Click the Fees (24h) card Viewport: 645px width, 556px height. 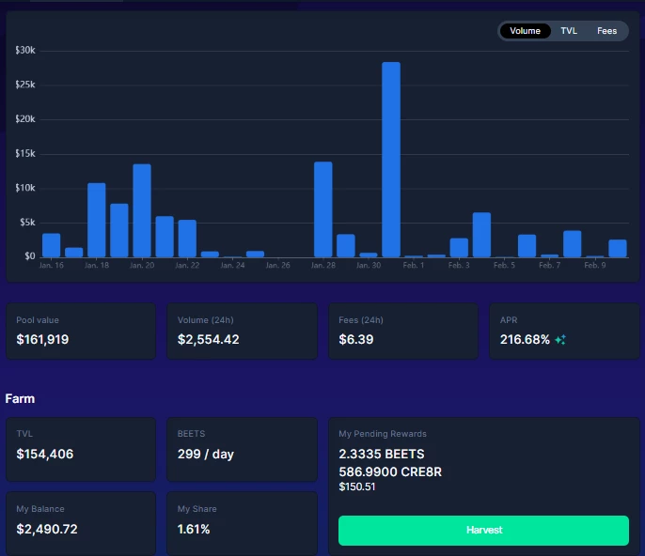tap(403, 332)
